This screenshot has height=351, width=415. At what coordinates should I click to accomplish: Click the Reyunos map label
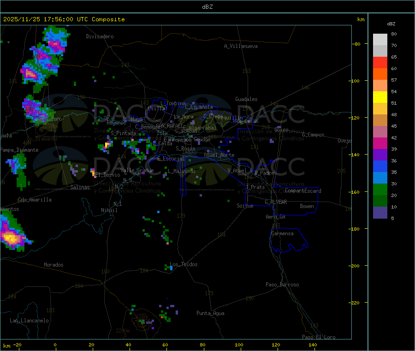tap(117, 123)
